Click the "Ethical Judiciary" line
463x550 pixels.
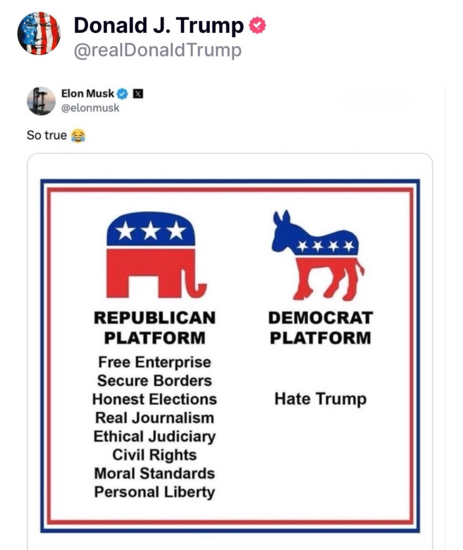(154, 437)
